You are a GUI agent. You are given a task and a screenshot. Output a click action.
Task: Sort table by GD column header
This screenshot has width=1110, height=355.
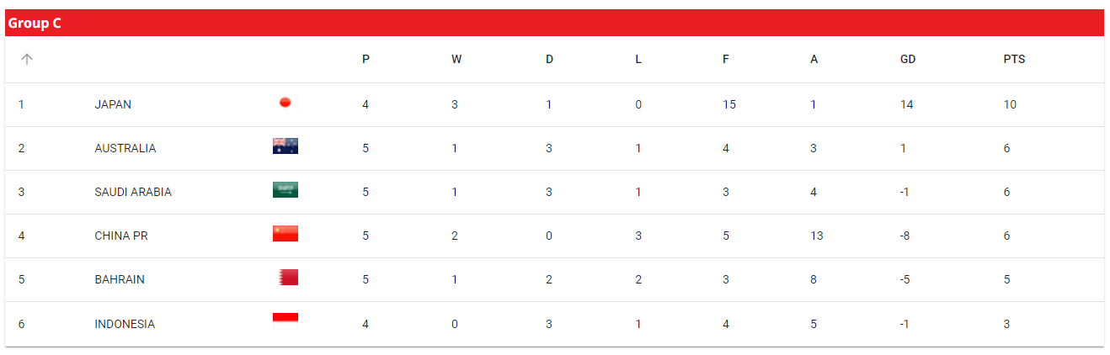(908, 60)
